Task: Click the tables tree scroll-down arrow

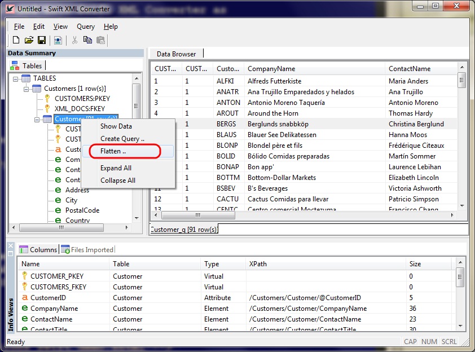Action: (137, 218)
